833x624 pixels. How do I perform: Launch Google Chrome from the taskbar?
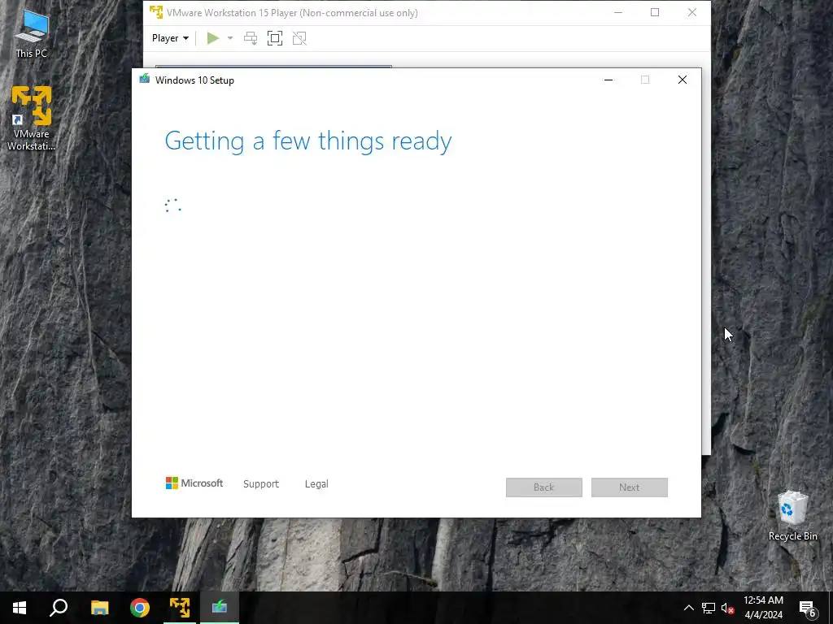[x=140, y=608]
